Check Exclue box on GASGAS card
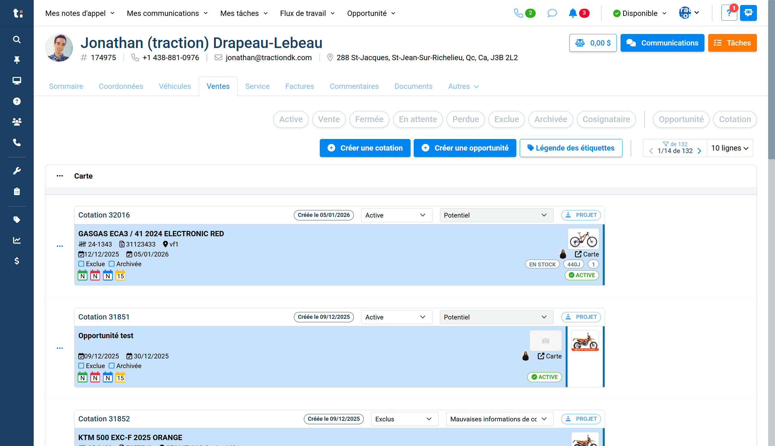Viewport: 775px width, 446px height. tap(81, 264)
